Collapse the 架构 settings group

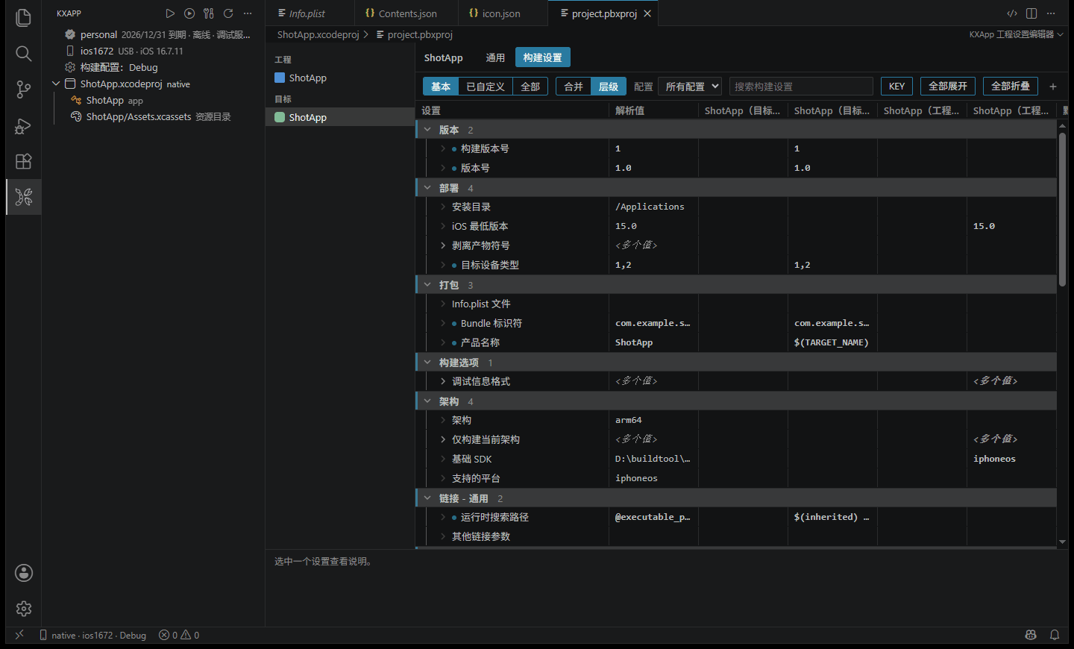[x=427, y=401]
